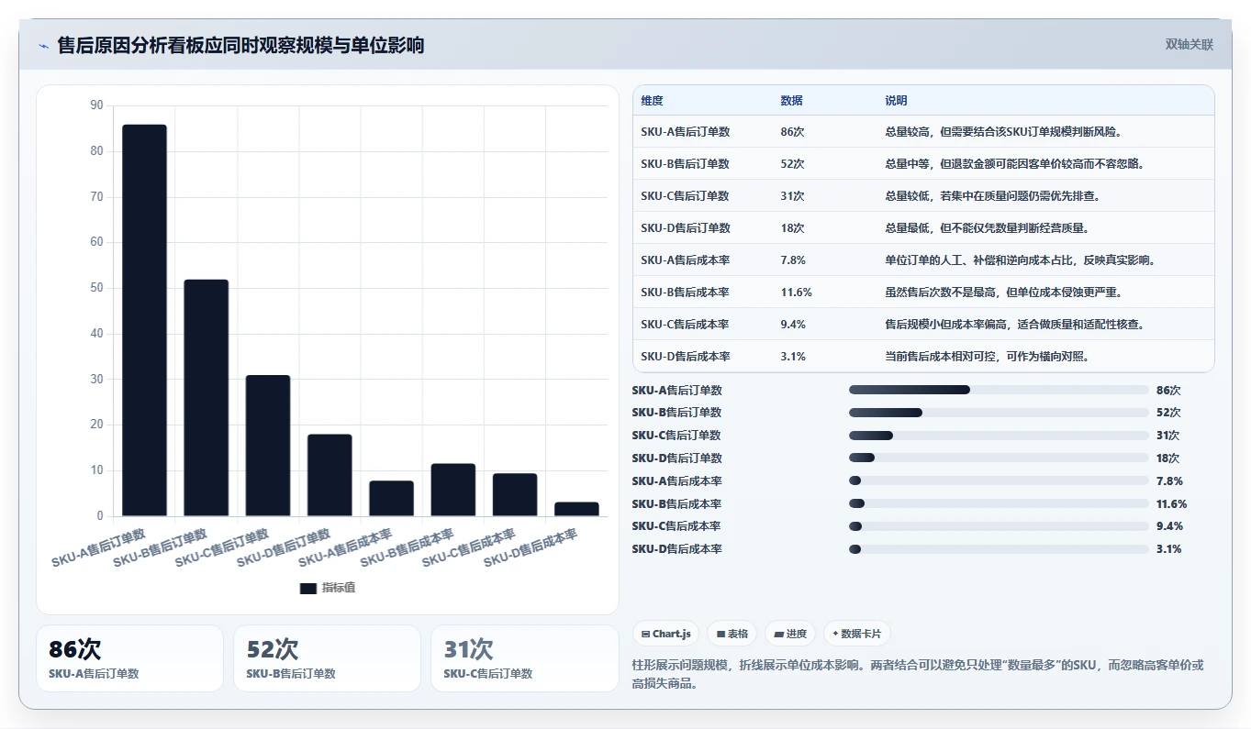Click the SKU-C售后成本率 table row label
Screen dimensions: 1251x729
click(x=685, y=325)
